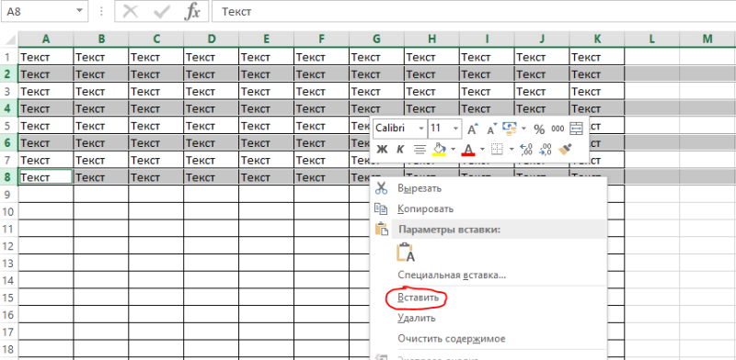Apply accounting number format
The height and width of the screenshot is (360, 736).
coord(509,129)
